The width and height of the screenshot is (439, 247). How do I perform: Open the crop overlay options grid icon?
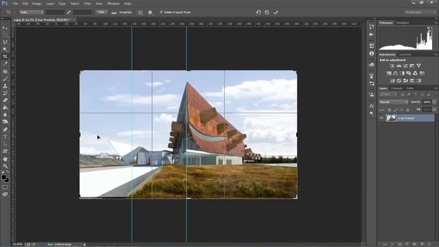[140, 12]
